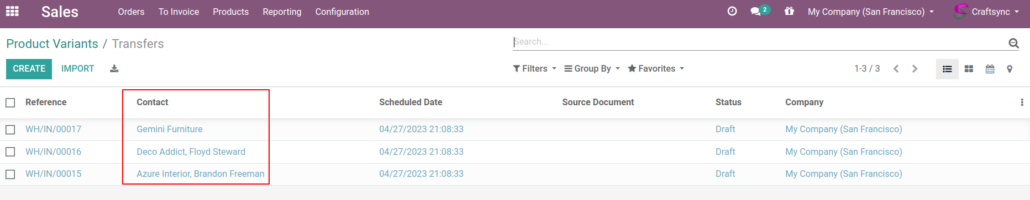Viewport: 1030px width, 200px height.
Task: Check the box for WH/IN/00015
Action: [x=10, y=174]
